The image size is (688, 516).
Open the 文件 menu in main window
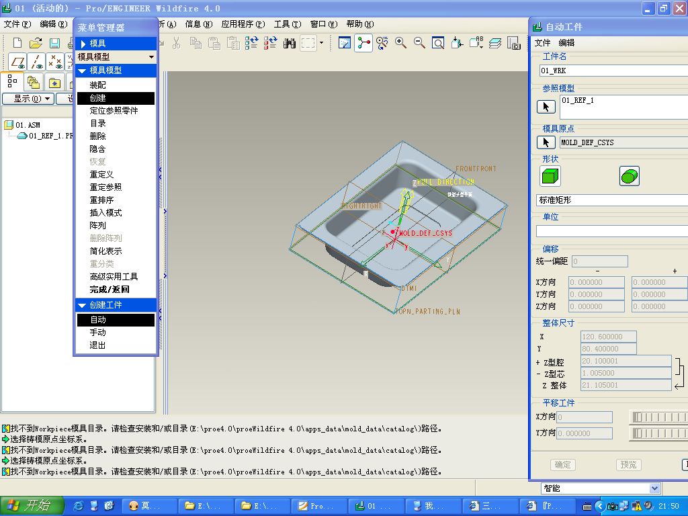click(17, 24)
